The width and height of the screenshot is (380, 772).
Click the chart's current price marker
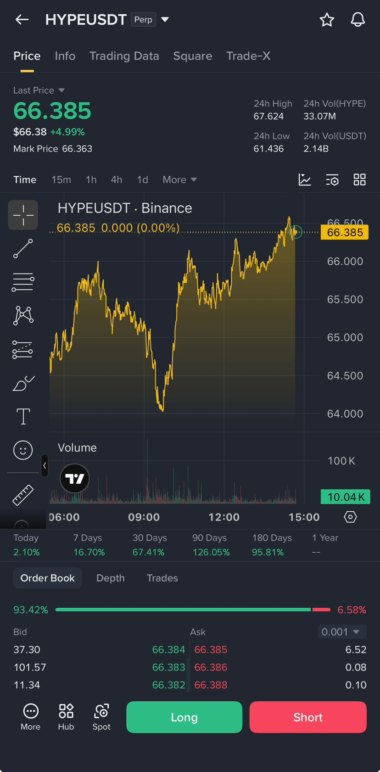click(296, 232)
